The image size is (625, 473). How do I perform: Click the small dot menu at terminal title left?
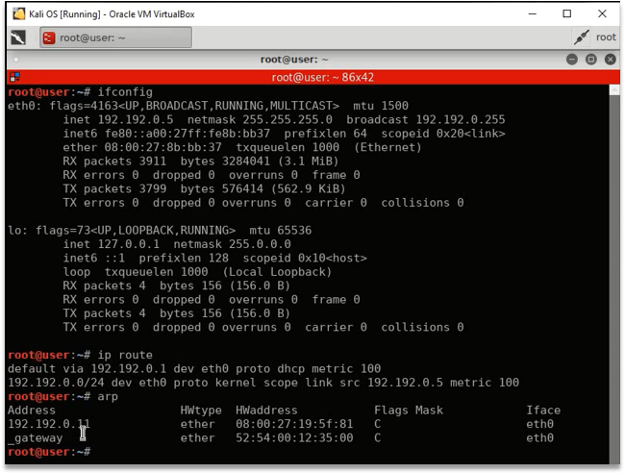(x=16, y=60)
